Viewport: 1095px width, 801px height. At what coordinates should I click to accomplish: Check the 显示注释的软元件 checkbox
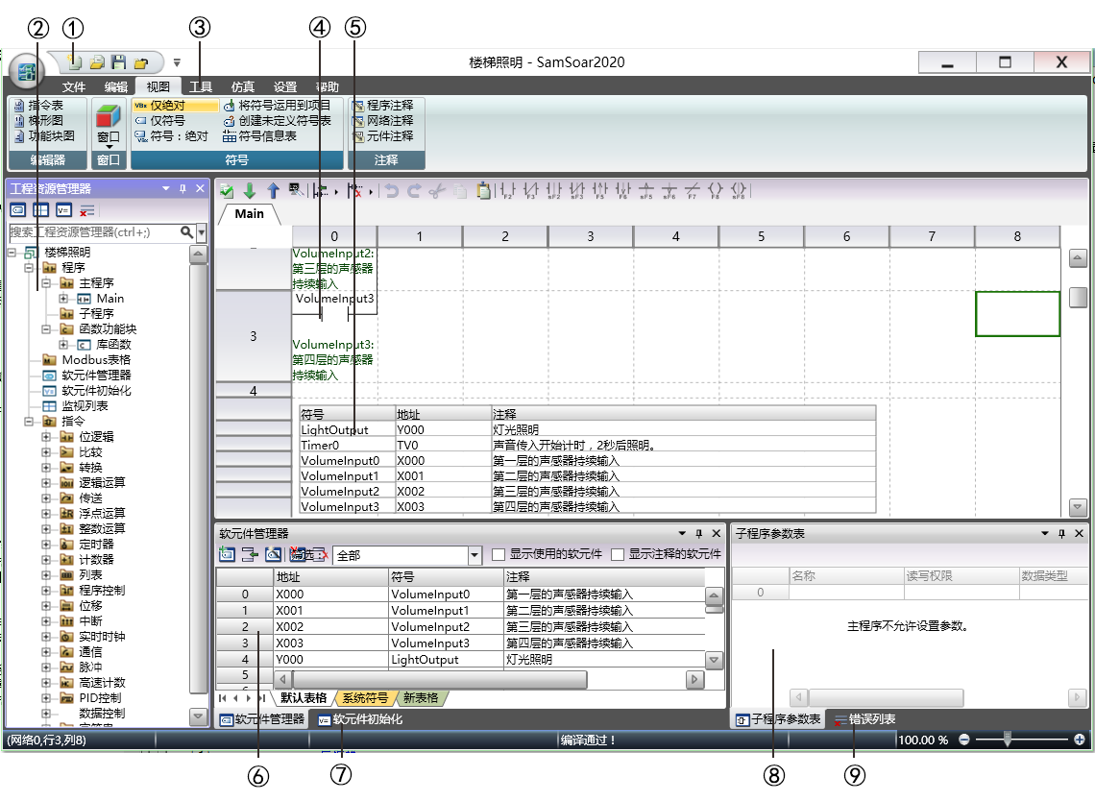pyautogui.click(x=618, y=554)
